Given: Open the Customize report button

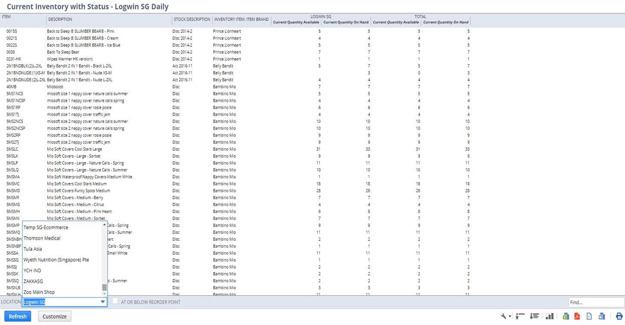Looking at the screenshot, I should [55, 316].
